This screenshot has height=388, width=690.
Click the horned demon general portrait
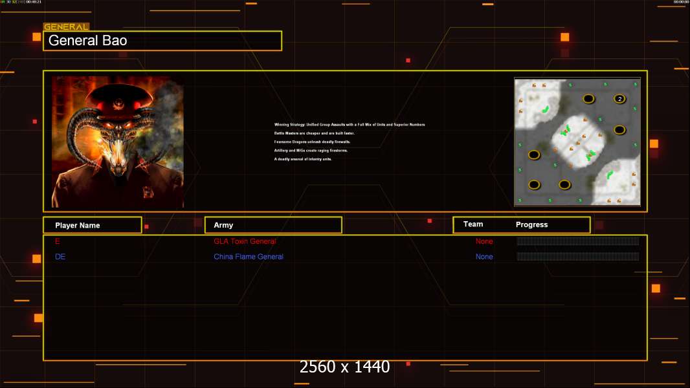tap(118, 142)
